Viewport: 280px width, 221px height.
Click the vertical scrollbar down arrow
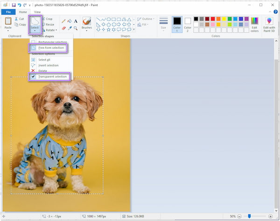coord(276,210)
